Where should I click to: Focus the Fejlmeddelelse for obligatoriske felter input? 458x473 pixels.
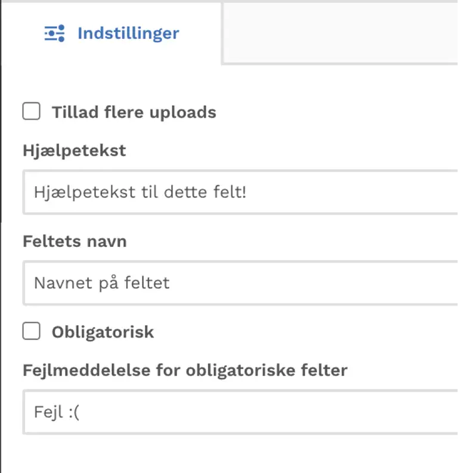[x=240, y=412]
